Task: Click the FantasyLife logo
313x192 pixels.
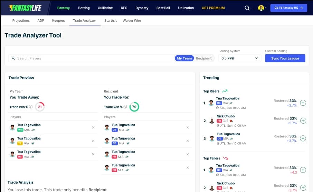Action: pos(25,8)
